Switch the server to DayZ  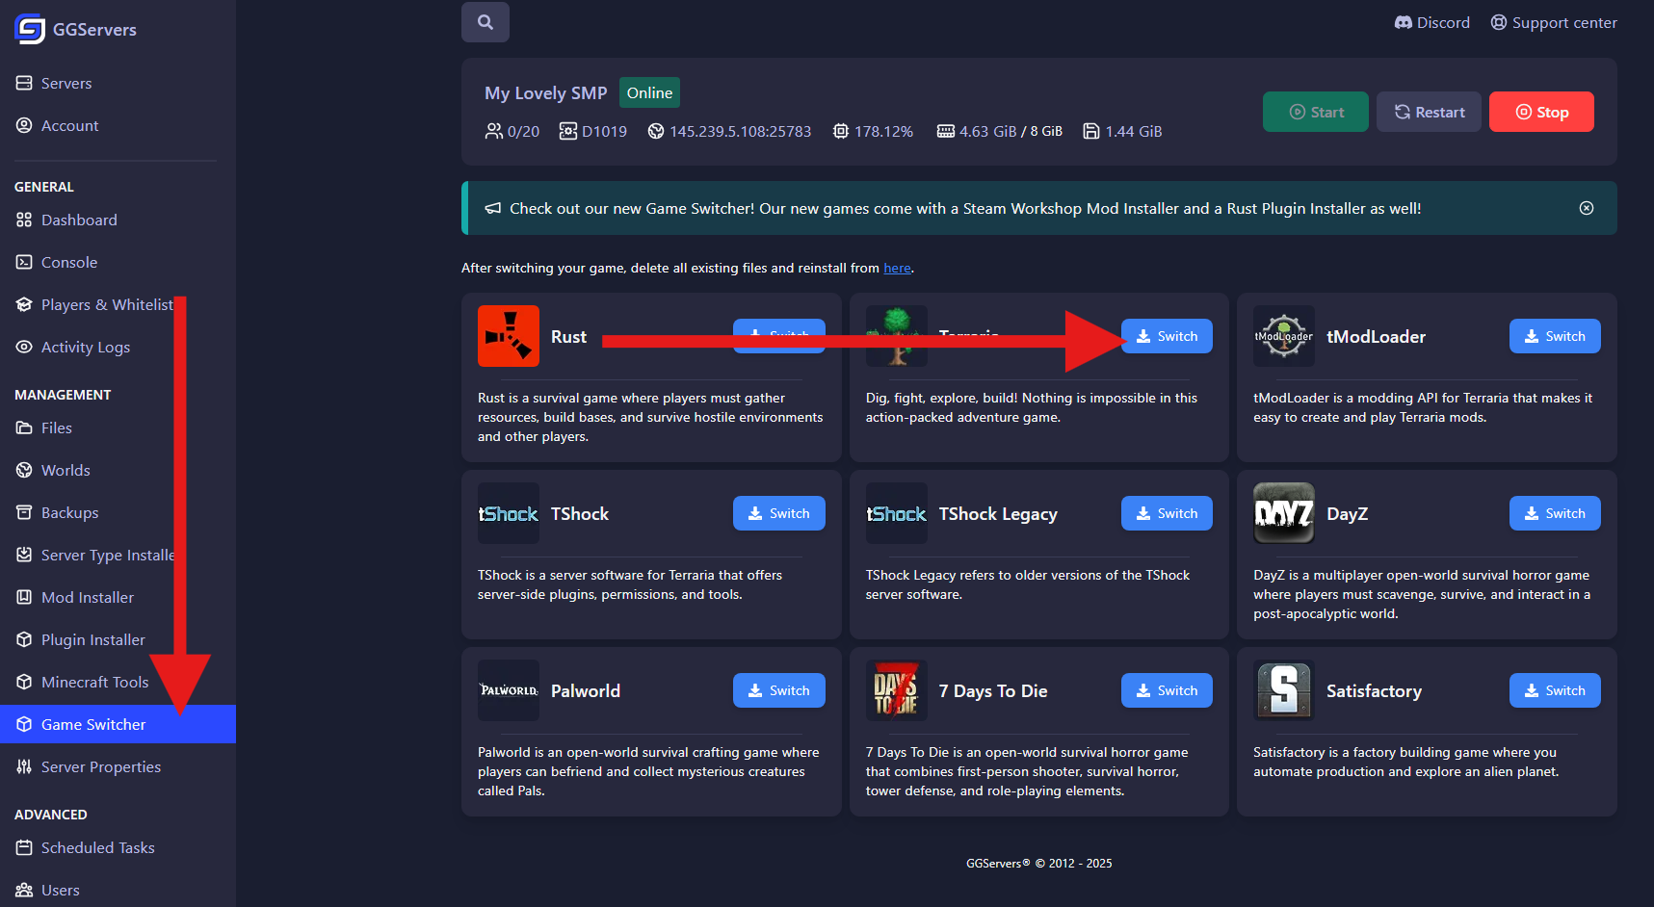point(1554,513)
